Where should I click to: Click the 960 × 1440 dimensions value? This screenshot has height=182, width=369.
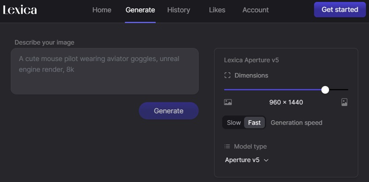[286, 102]
